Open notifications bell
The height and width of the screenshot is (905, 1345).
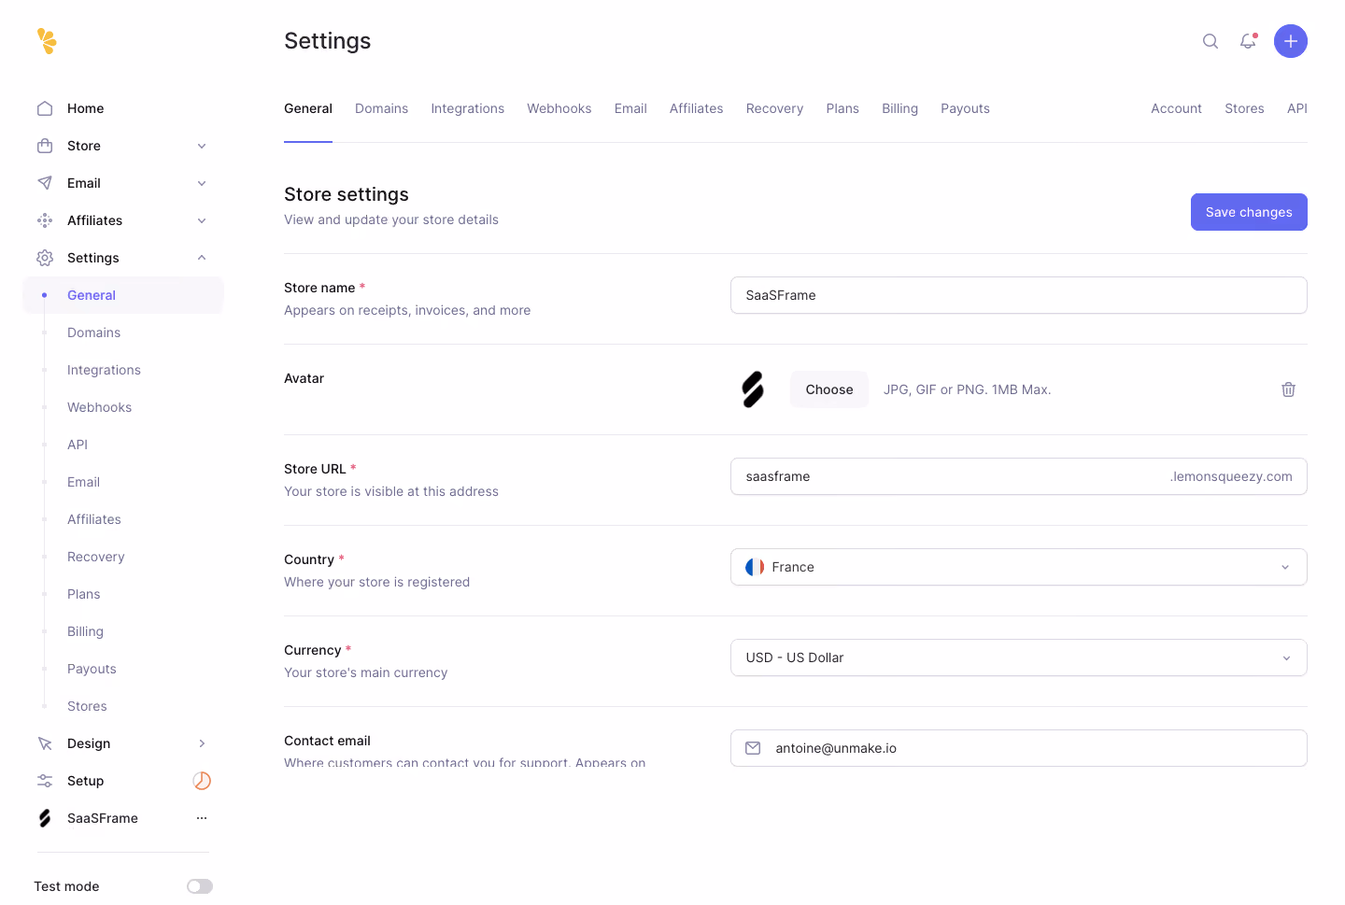[1249, 41]
